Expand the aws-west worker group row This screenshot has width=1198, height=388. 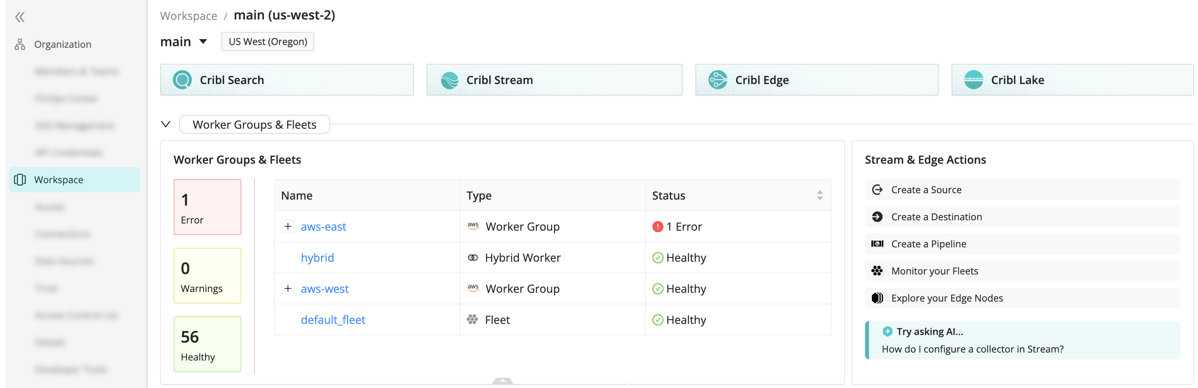click(288, 288)
